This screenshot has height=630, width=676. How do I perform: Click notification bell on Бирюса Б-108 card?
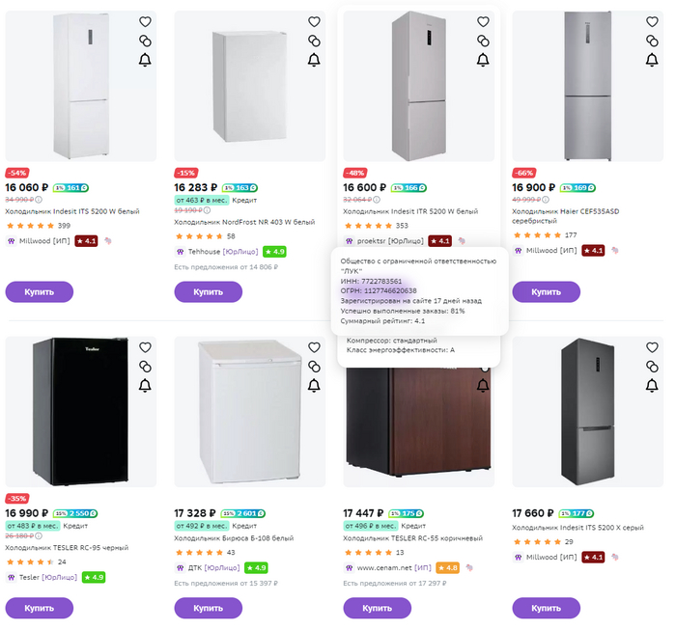(x=314, y=386)
